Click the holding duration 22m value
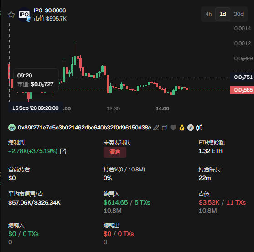The width and height of the screenshot is (254, 252). [205, 178]
